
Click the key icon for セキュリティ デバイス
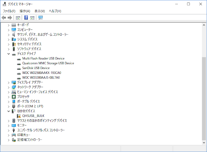14,44
